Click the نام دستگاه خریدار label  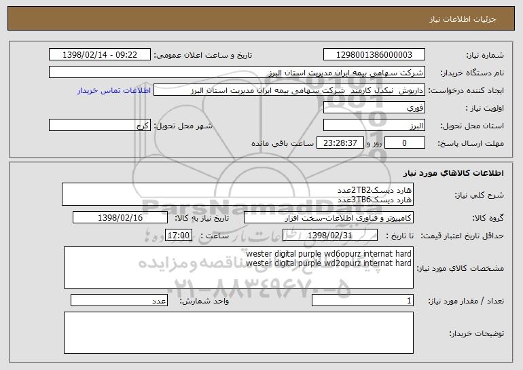tap(472, 73)
